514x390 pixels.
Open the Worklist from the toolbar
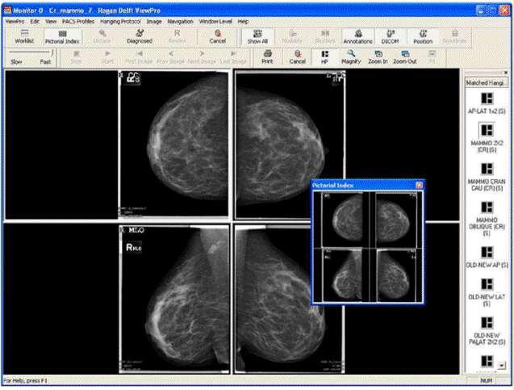(x=24, y=35)
